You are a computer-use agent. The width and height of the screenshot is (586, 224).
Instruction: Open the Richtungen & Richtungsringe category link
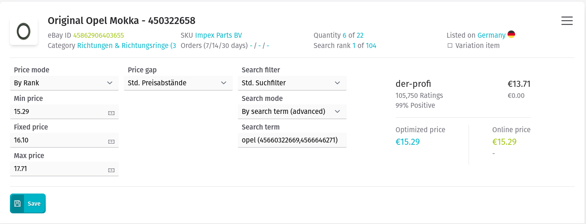[x=126, y=46]
